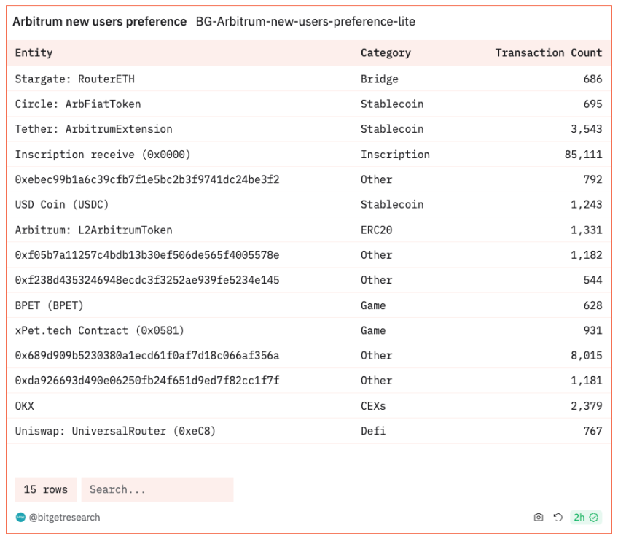Click the Arbitrum new users preference title
Image resolution: width=618 pixels, height=541 pixels.
100,22
